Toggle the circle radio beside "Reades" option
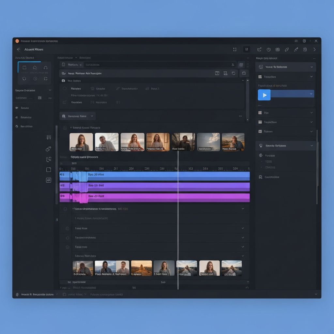The image size is (334, 334). (65, 88)
